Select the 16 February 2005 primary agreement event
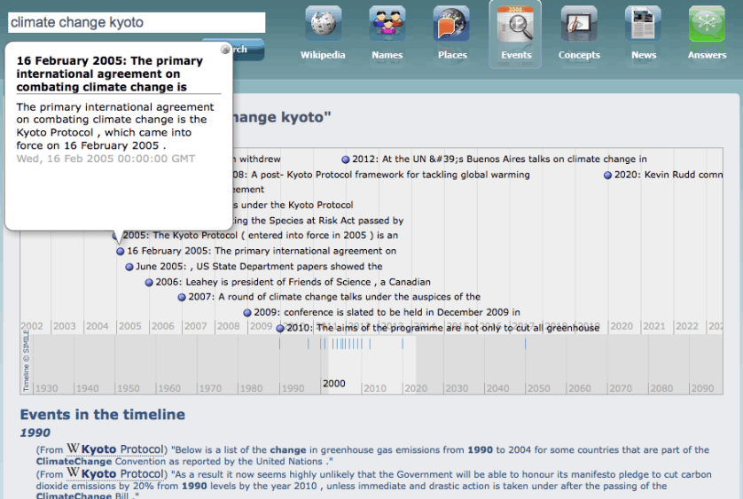Screen dimensions: 743x499 (x=261, y=251)
